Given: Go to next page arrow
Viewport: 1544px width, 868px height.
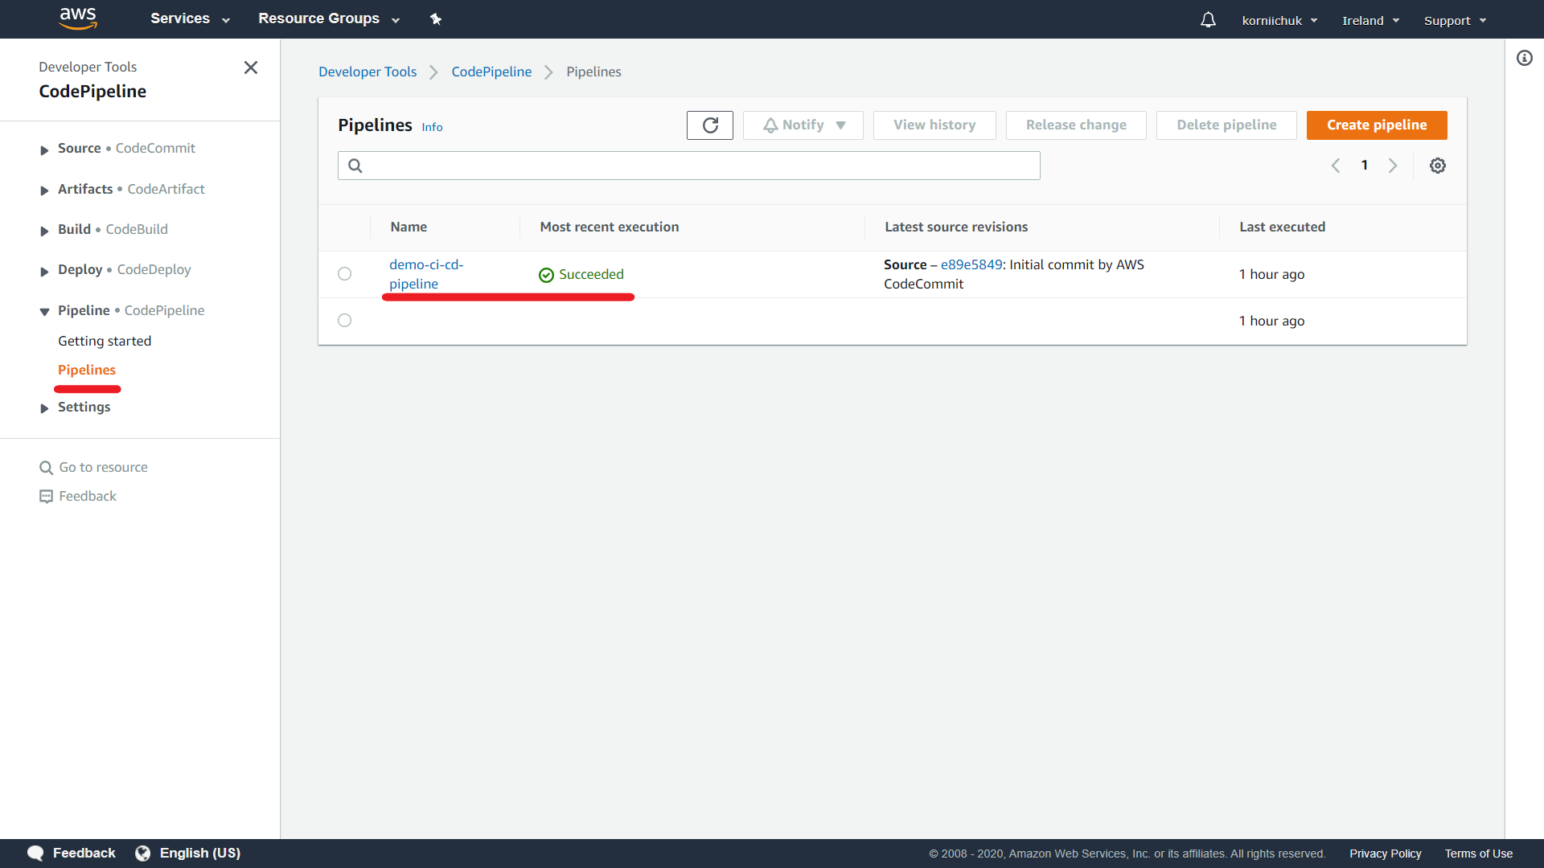Looking at the screenshot, I should tap(1393, 166).
